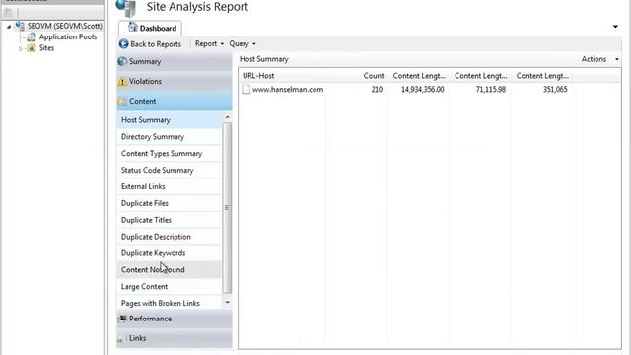Click the Dashboard tab icon
This screenshot has width=631, height=355.
click(132, 27)
